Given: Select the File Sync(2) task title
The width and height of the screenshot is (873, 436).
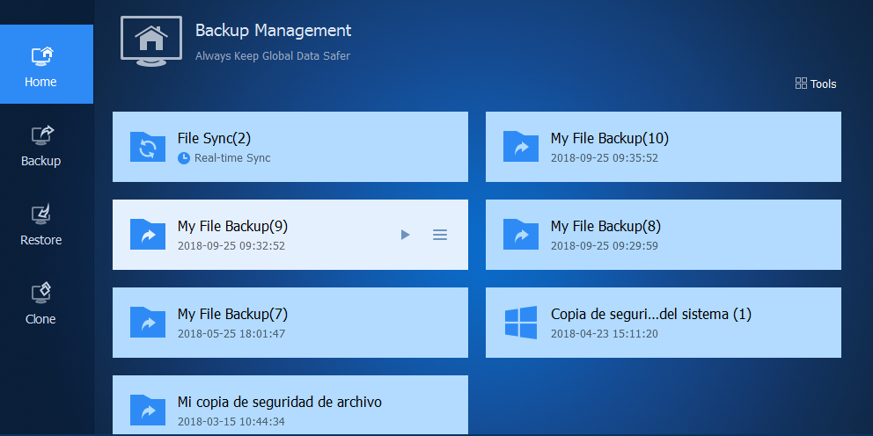Looking at the screenshot, I should click(214, 138).
